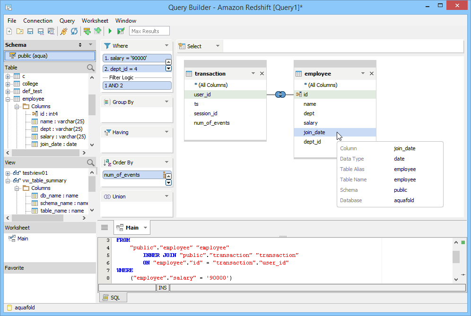Click the hamburger list icon beside the Main tab
Viewport: 471px width, 316px height.
coord(105,228)
